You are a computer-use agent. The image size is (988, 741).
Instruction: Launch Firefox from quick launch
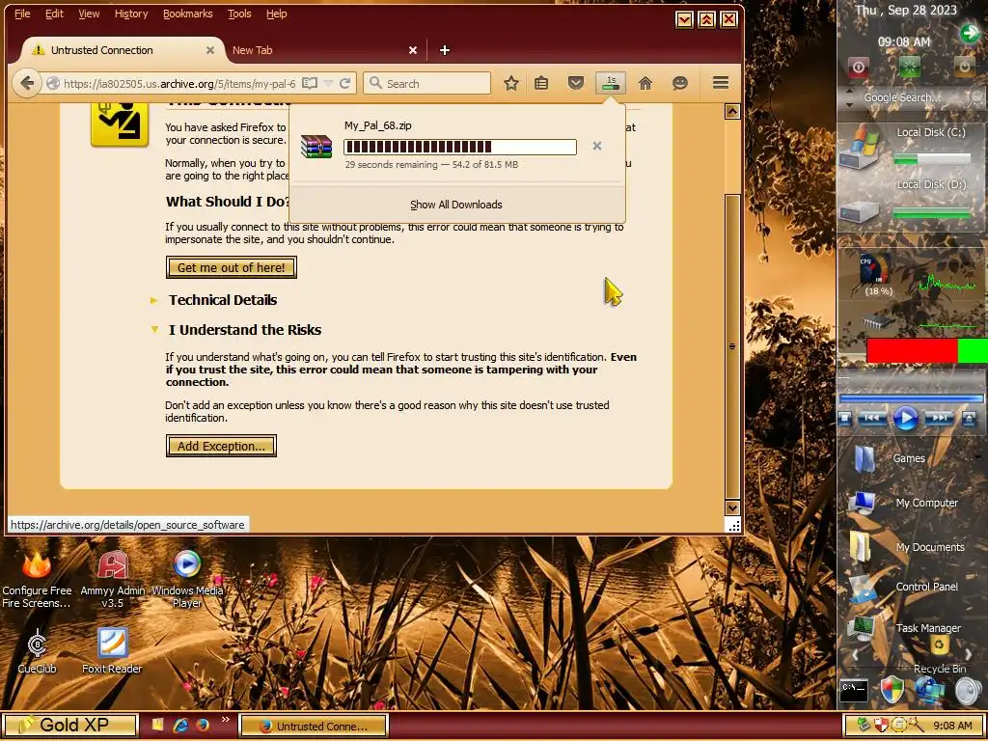click(202, 726)
